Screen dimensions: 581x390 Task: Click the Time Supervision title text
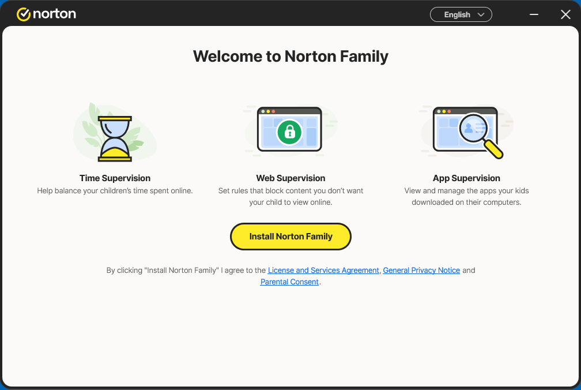point(115,178)
